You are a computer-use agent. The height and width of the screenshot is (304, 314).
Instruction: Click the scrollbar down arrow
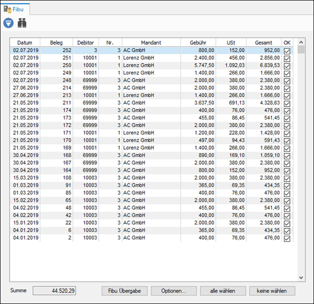301,278
